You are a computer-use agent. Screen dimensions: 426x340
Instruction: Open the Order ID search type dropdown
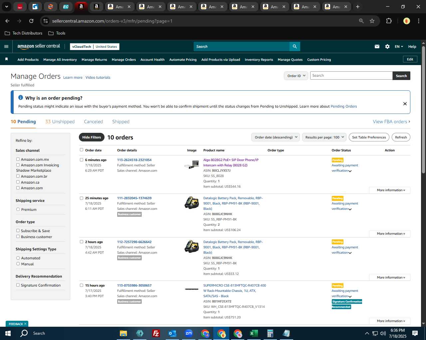296,76
